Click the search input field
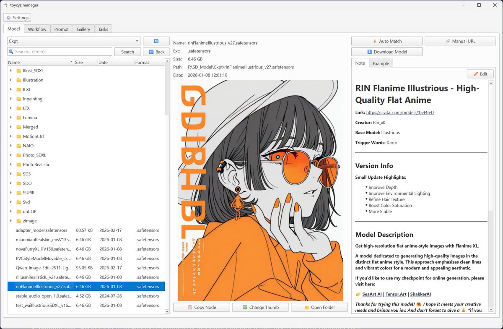Screen dimensions: 503x329 pos(60,52)
